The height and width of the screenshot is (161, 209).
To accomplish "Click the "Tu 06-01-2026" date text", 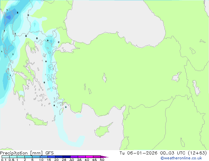I will pos(138,153).
